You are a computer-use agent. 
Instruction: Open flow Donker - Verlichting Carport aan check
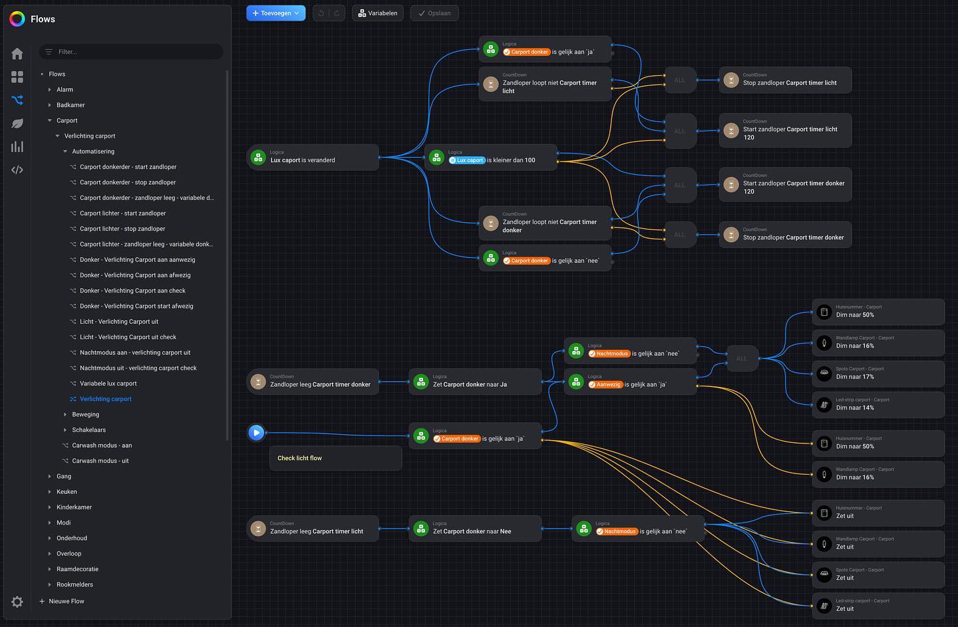coord(132,291)
